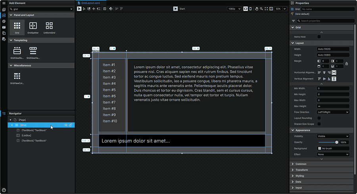Open the Visibility dropdown

point(333,136)
